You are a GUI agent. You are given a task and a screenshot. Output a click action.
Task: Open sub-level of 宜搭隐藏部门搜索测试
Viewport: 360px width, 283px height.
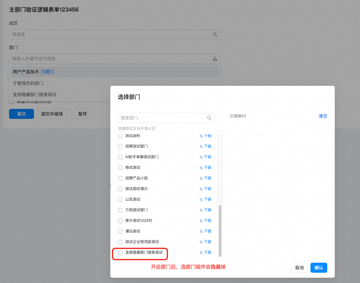click(x=205, y=252)
